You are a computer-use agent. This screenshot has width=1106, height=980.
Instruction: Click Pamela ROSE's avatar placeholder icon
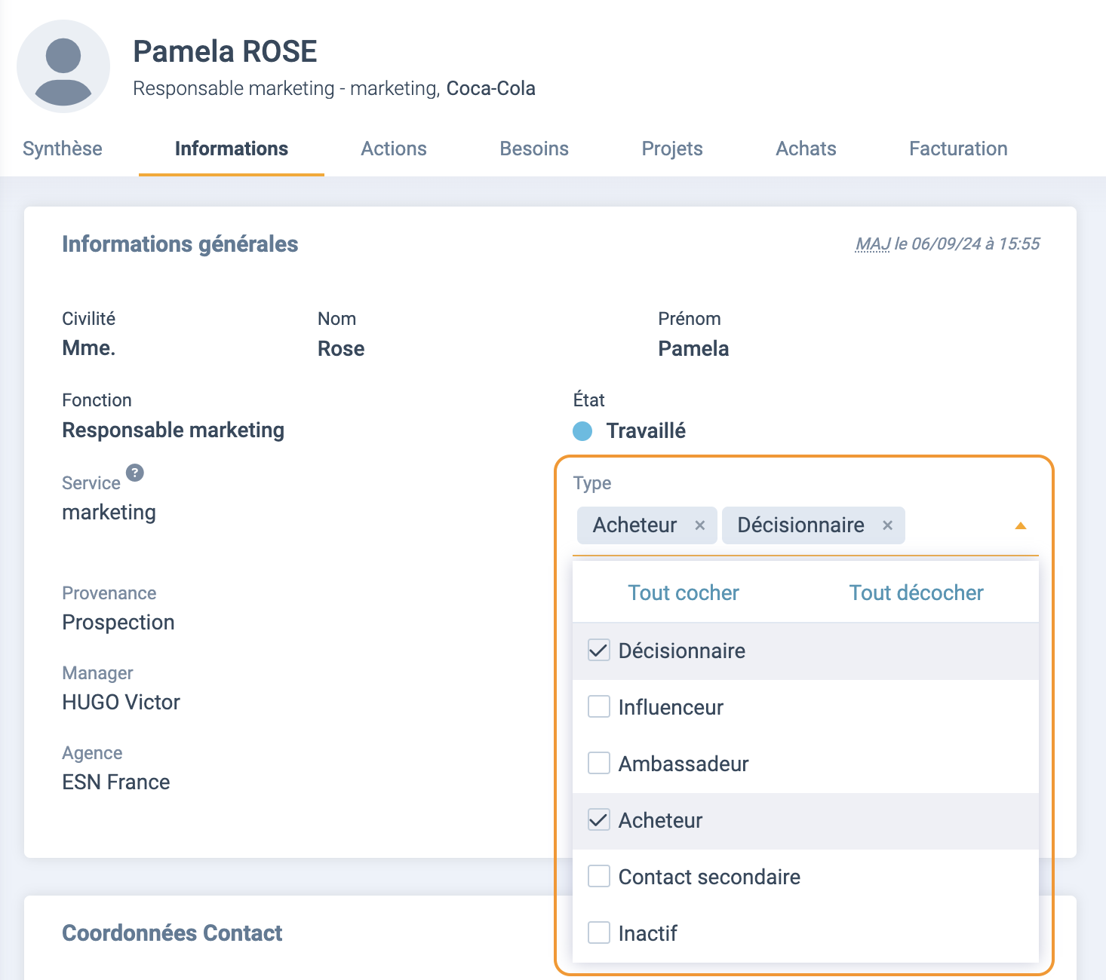click(63, 66)
